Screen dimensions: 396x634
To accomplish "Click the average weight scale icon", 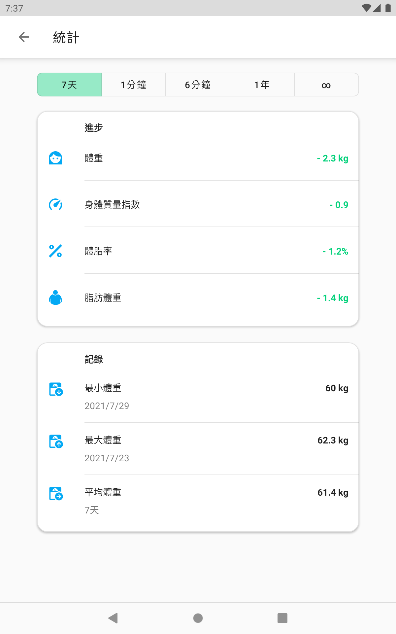I will 56,493.
